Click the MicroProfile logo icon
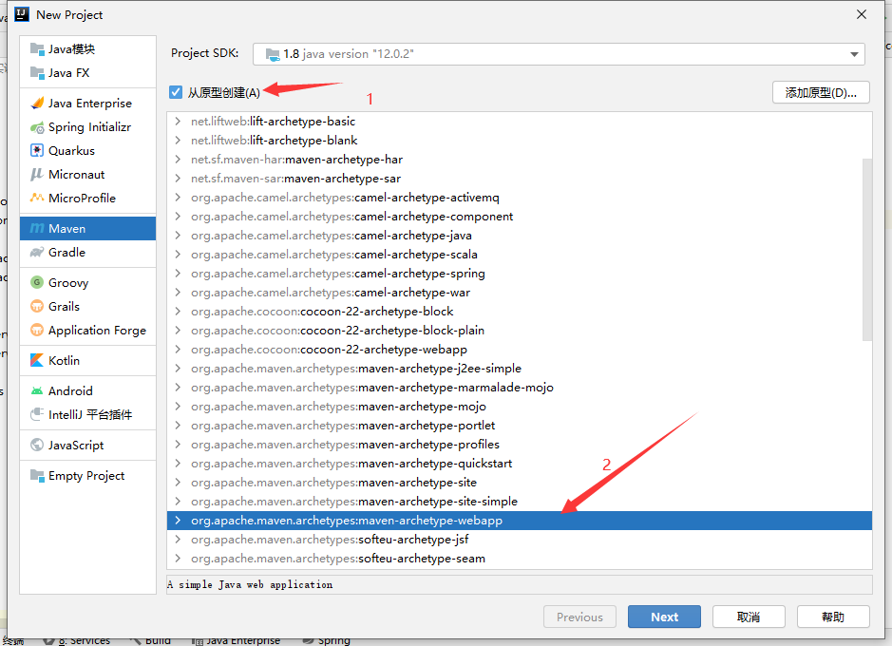The height and width of the screenshot is (646, 892). click(37, 198)
